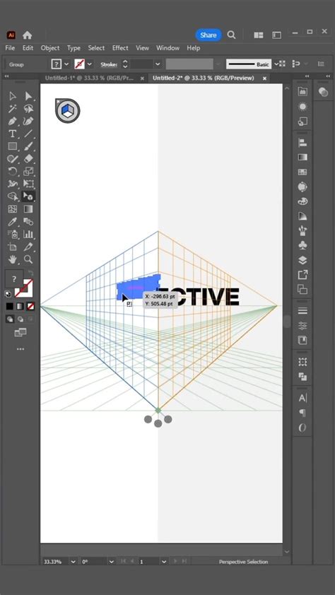Switch to Draw Behind mode
The width and height of the screenshot is (335, 595).
point(20,319)
